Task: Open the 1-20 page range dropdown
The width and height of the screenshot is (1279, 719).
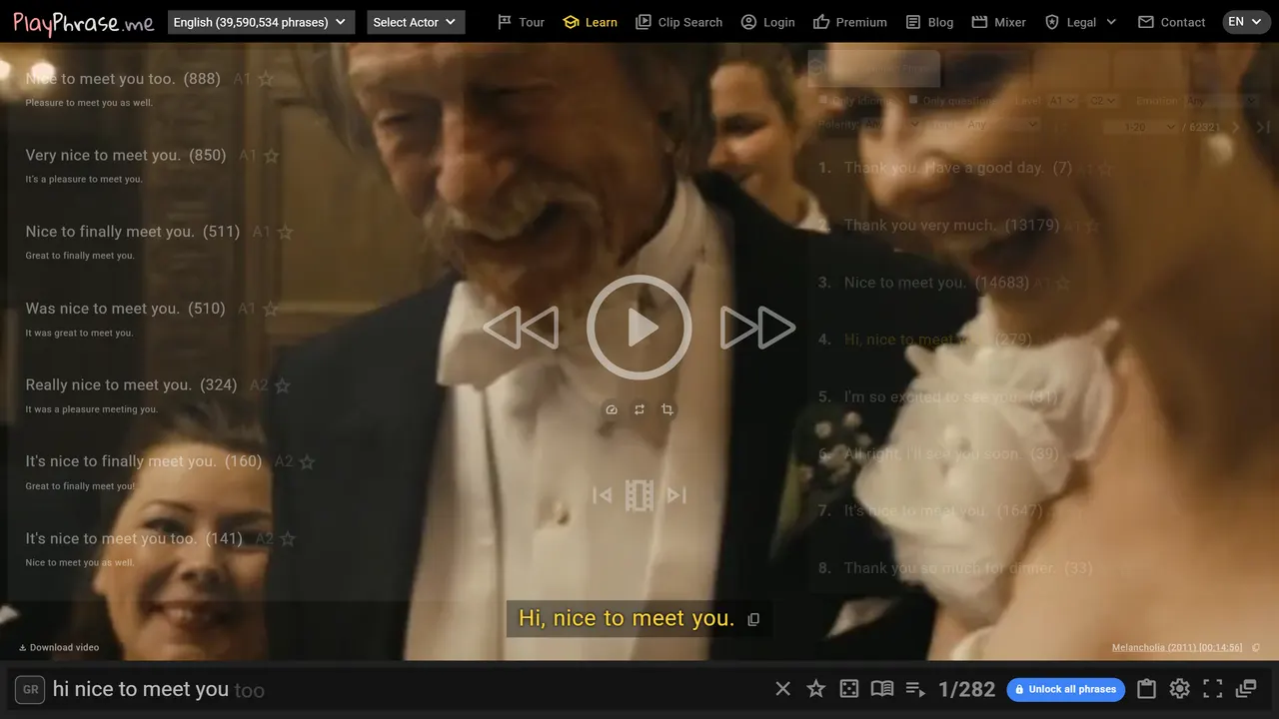Action: pos(1141,127)
